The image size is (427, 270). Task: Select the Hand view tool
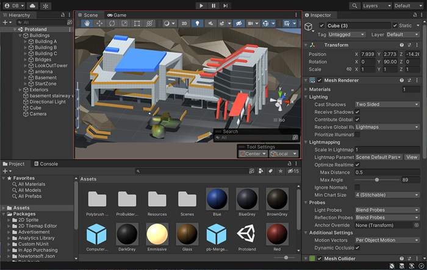87,24
